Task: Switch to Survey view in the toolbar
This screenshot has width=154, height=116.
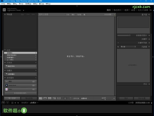Action: pos(54,98)
